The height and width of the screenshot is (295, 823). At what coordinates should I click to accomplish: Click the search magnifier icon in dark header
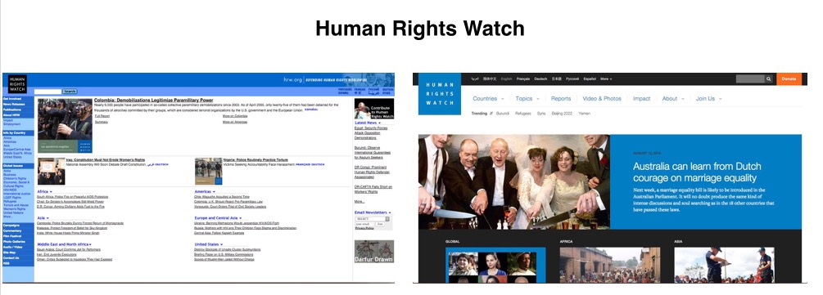[768, 79]
